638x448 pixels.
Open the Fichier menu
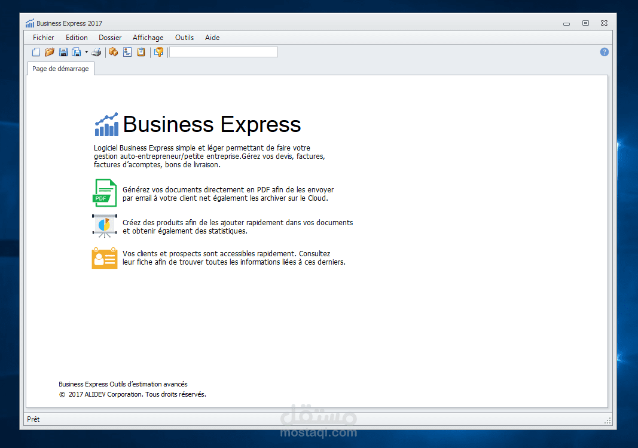pyautogui.click(x=44, y=38)
